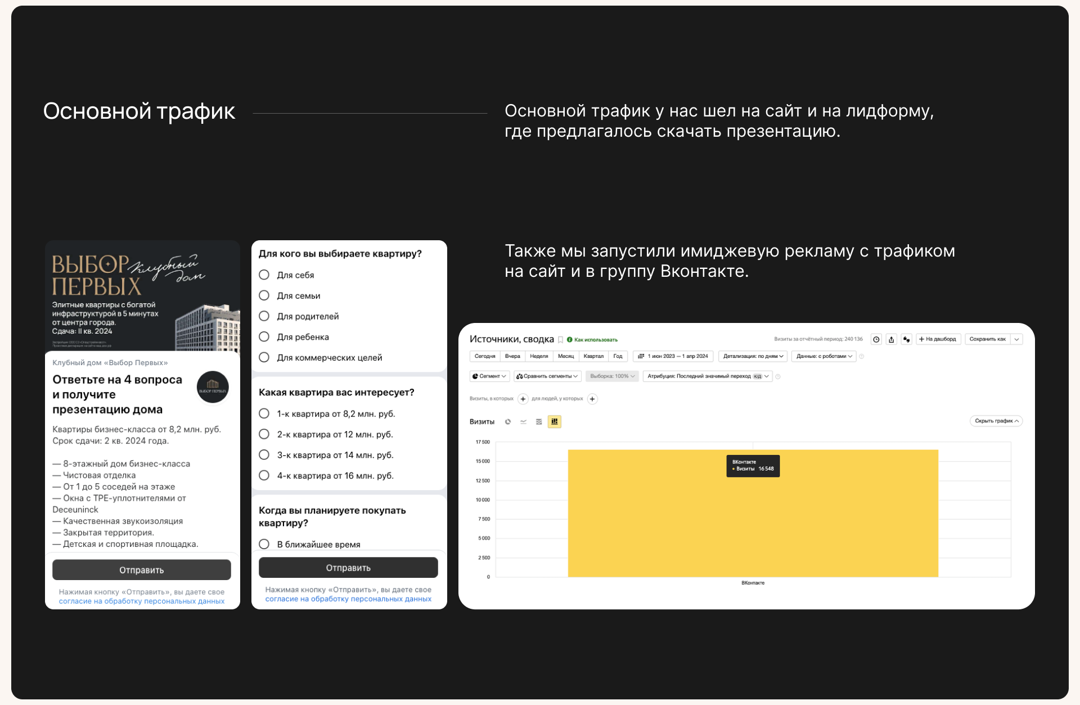Switch to pie chart view icon
The width and height of the screenshot is (1080, 705).
(x=508, y=421)
